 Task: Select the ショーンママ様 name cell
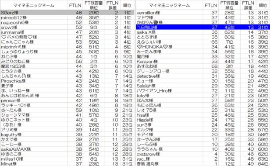(34, 115)
